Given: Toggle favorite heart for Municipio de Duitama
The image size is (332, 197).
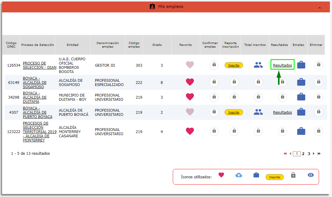Looking at the screenshot, I should pyautogui.click(x=190, y=97).
